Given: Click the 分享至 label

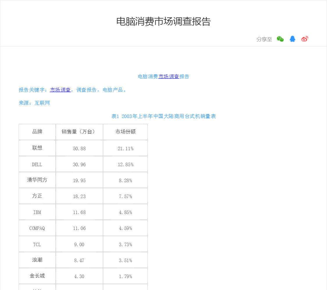Looking at the screenshot, I should pos(264,39).
